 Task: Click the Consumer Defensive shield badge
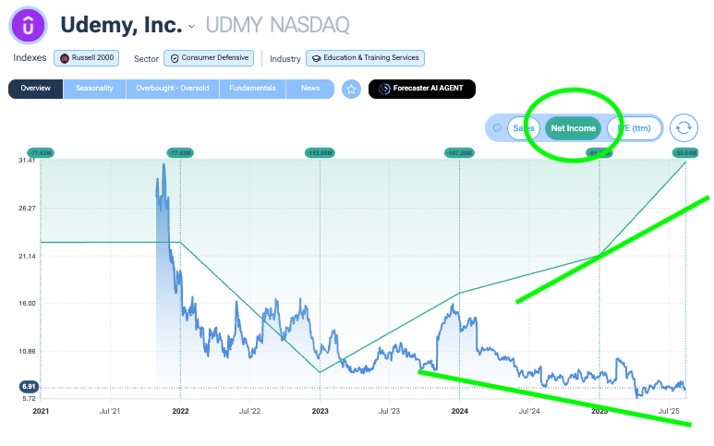tap(209, 58)
